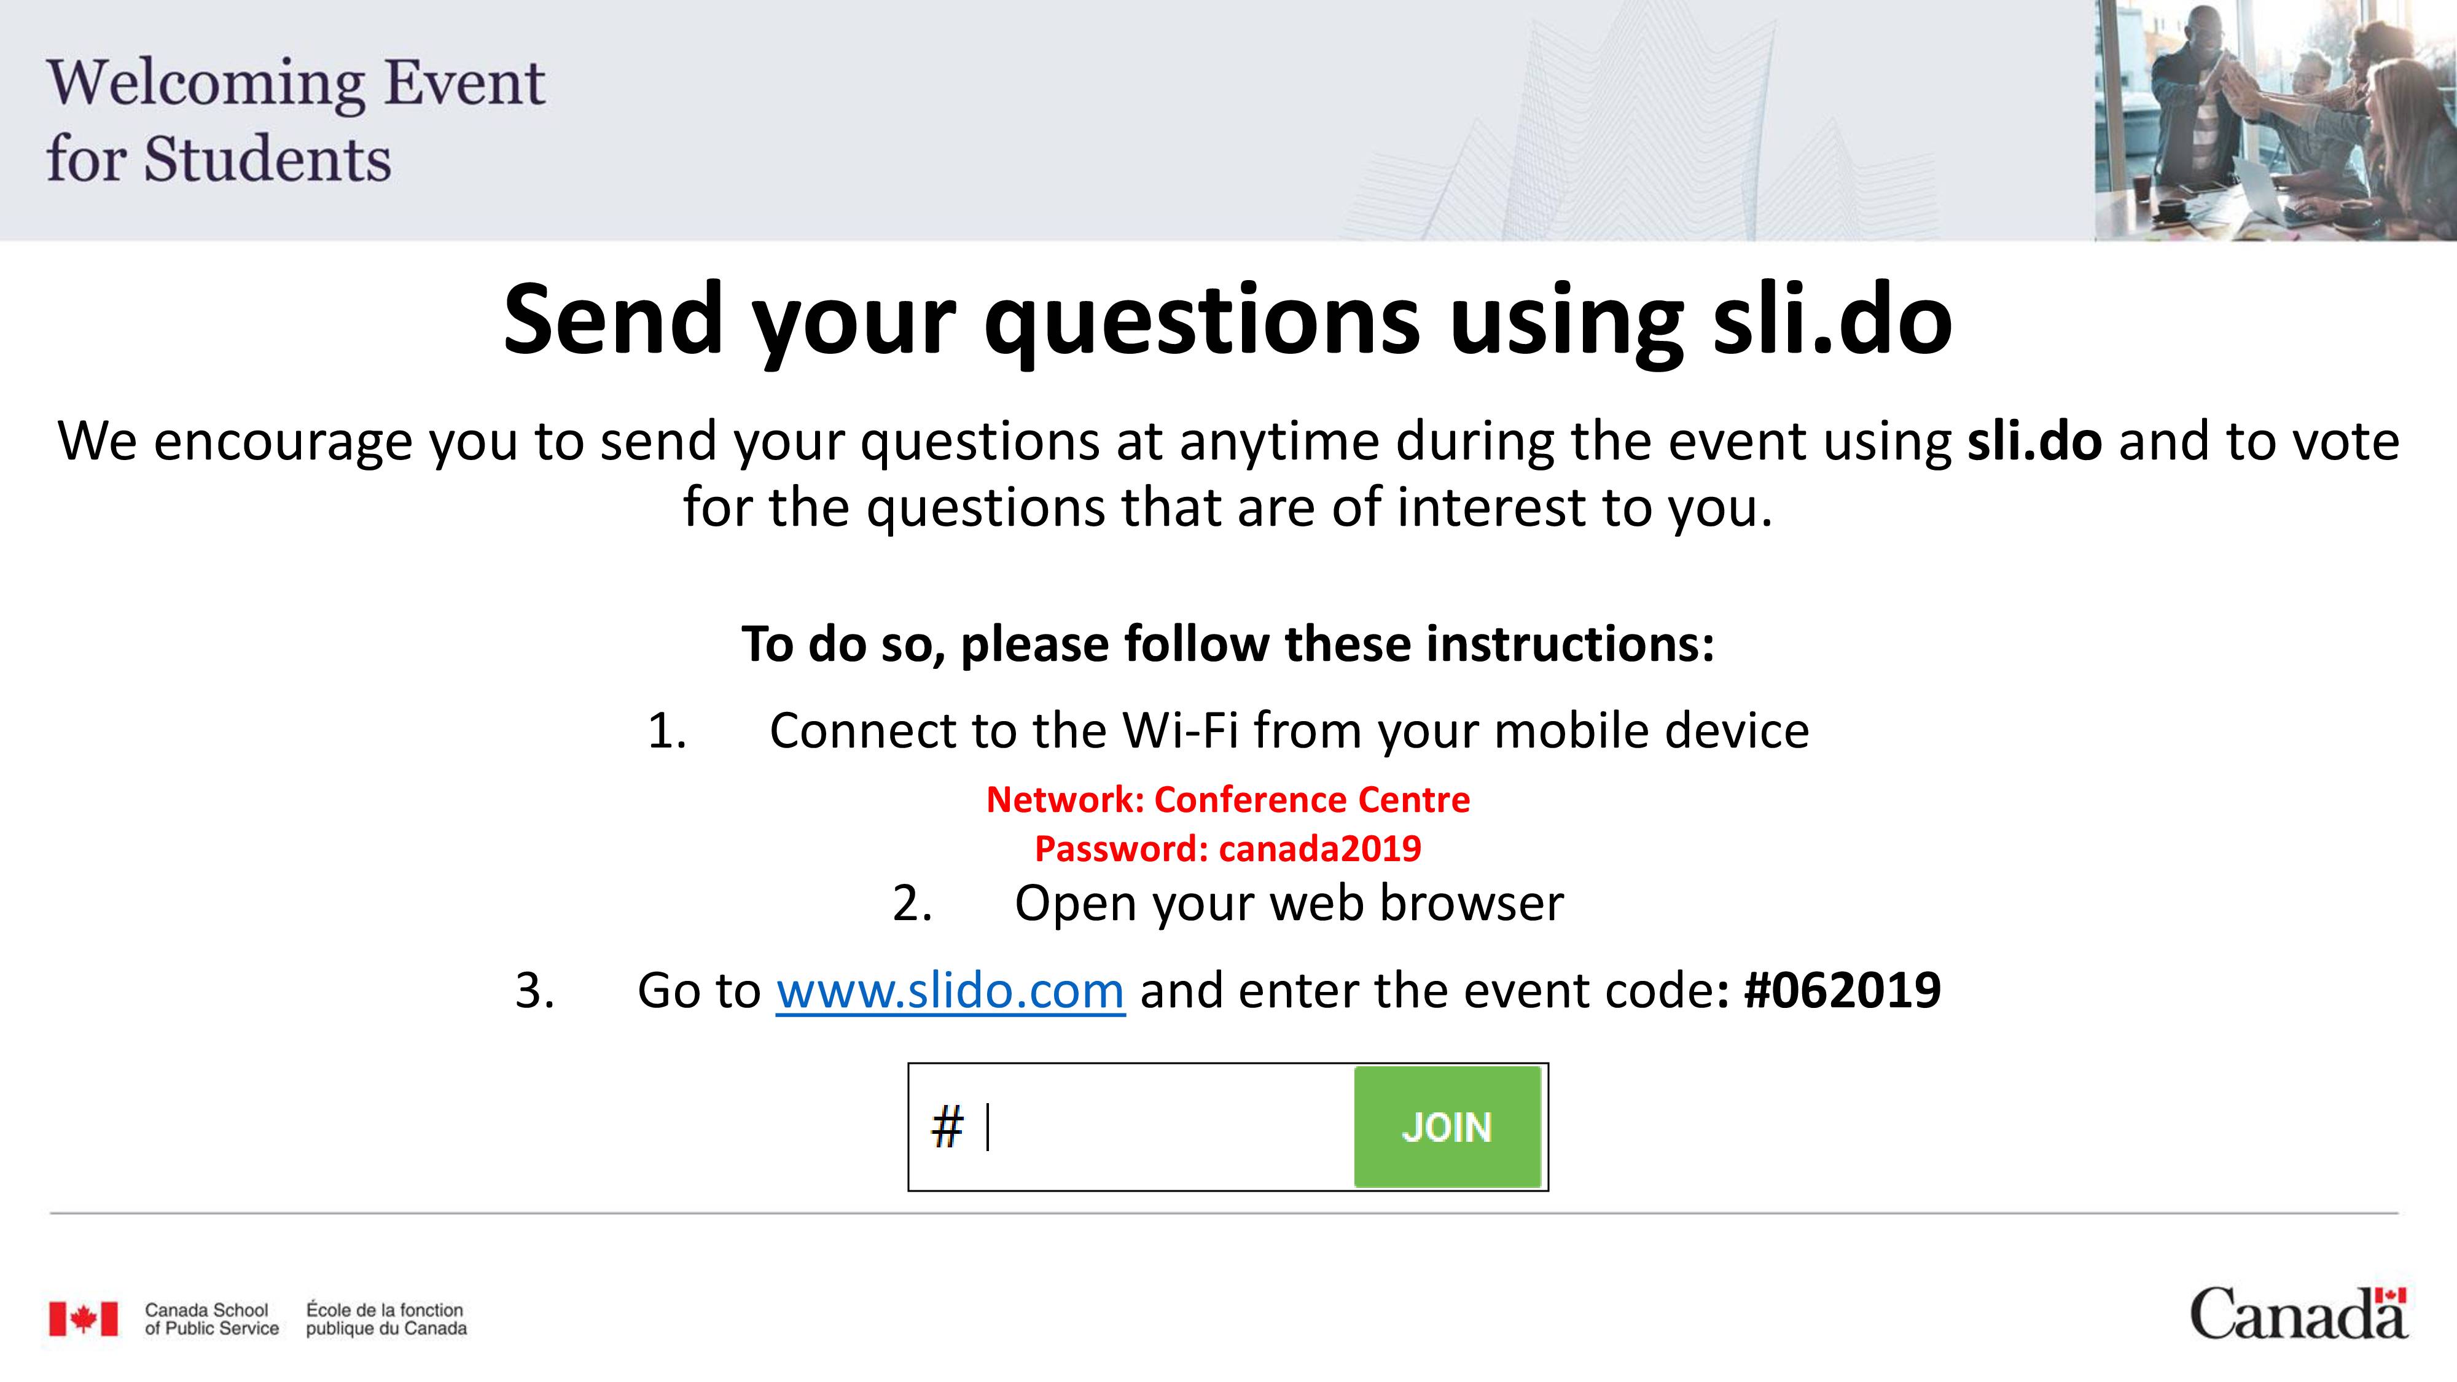Click the event code input field
The height and width of the screenshot is (1382, 2457).
[x=1132, y=1126]
